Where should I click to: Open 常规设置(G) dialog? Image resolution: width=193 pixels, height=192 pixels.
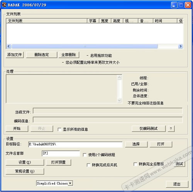tap(25, 171)
